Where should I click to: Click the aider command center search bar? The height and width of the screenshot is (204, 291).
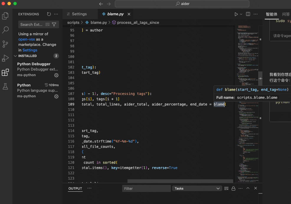click(182, 4)
